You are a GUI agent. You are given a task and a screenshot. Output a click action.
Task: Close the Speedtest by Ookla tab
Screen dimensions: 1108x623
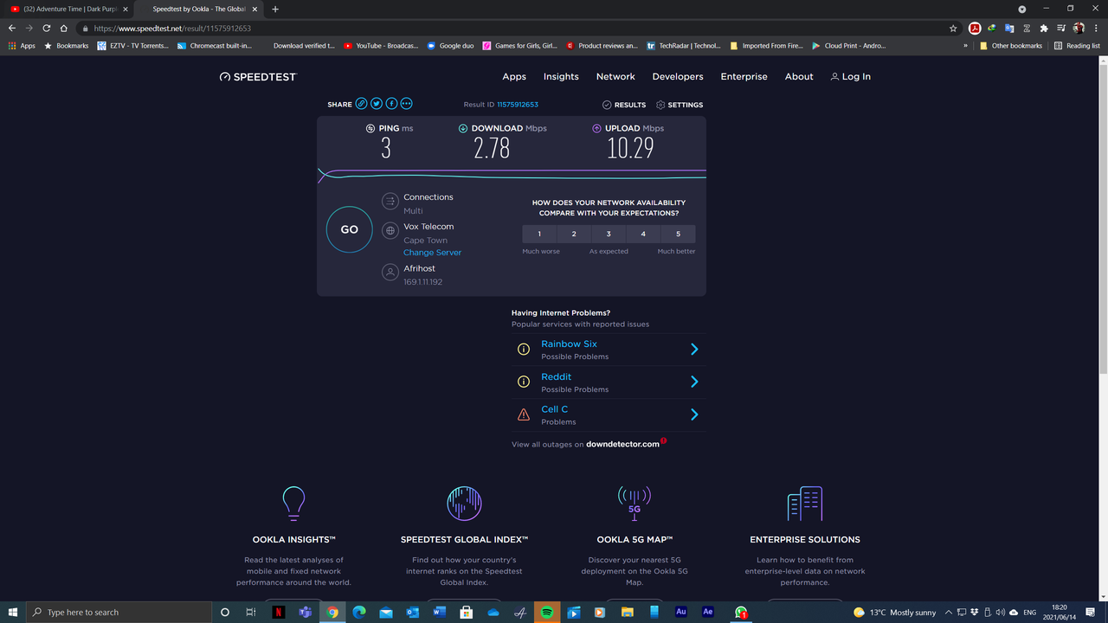[x=254, y=9]
